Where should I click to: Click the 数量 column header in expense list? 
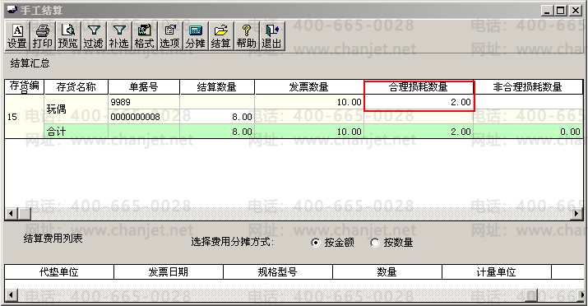pyautogui.click(x=387, y=272)
